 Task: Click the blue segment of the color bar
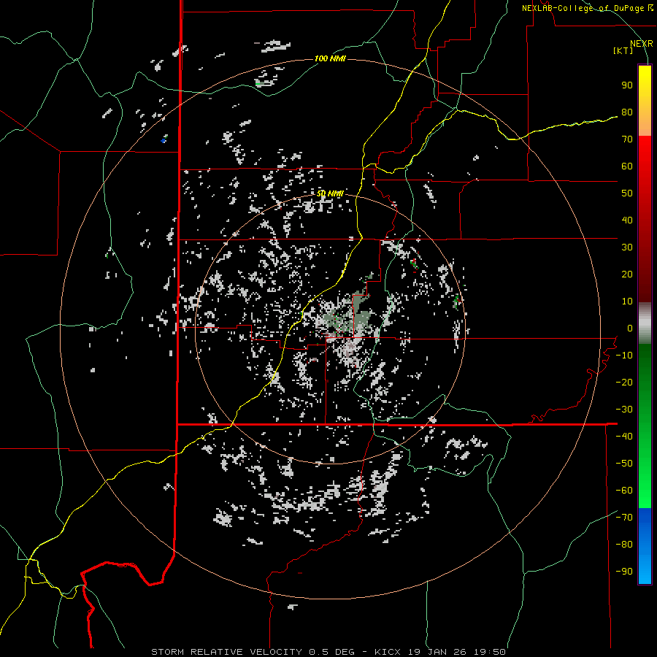645,546
